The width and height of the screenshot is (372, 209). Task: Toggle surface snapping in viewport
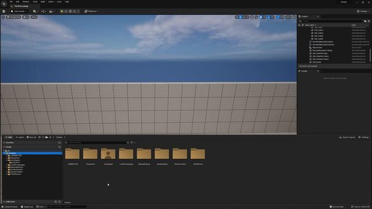point(256,17)
